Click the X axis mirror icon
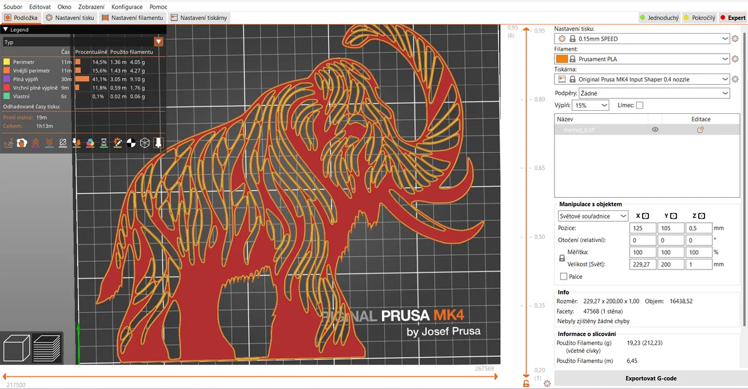 pyautogui.click(x=645, y=216)
